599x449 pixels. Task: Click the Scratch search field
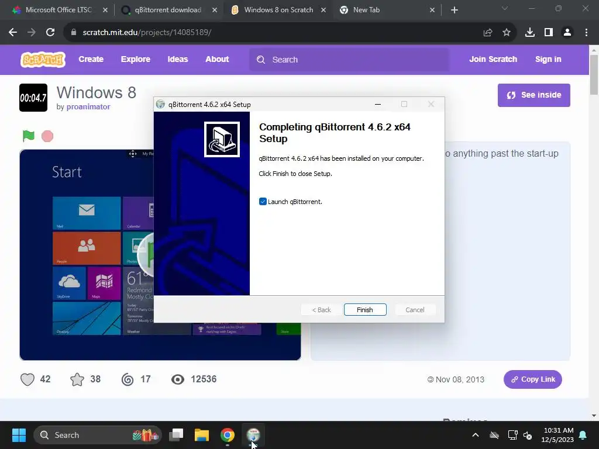[x=349, y=60]
